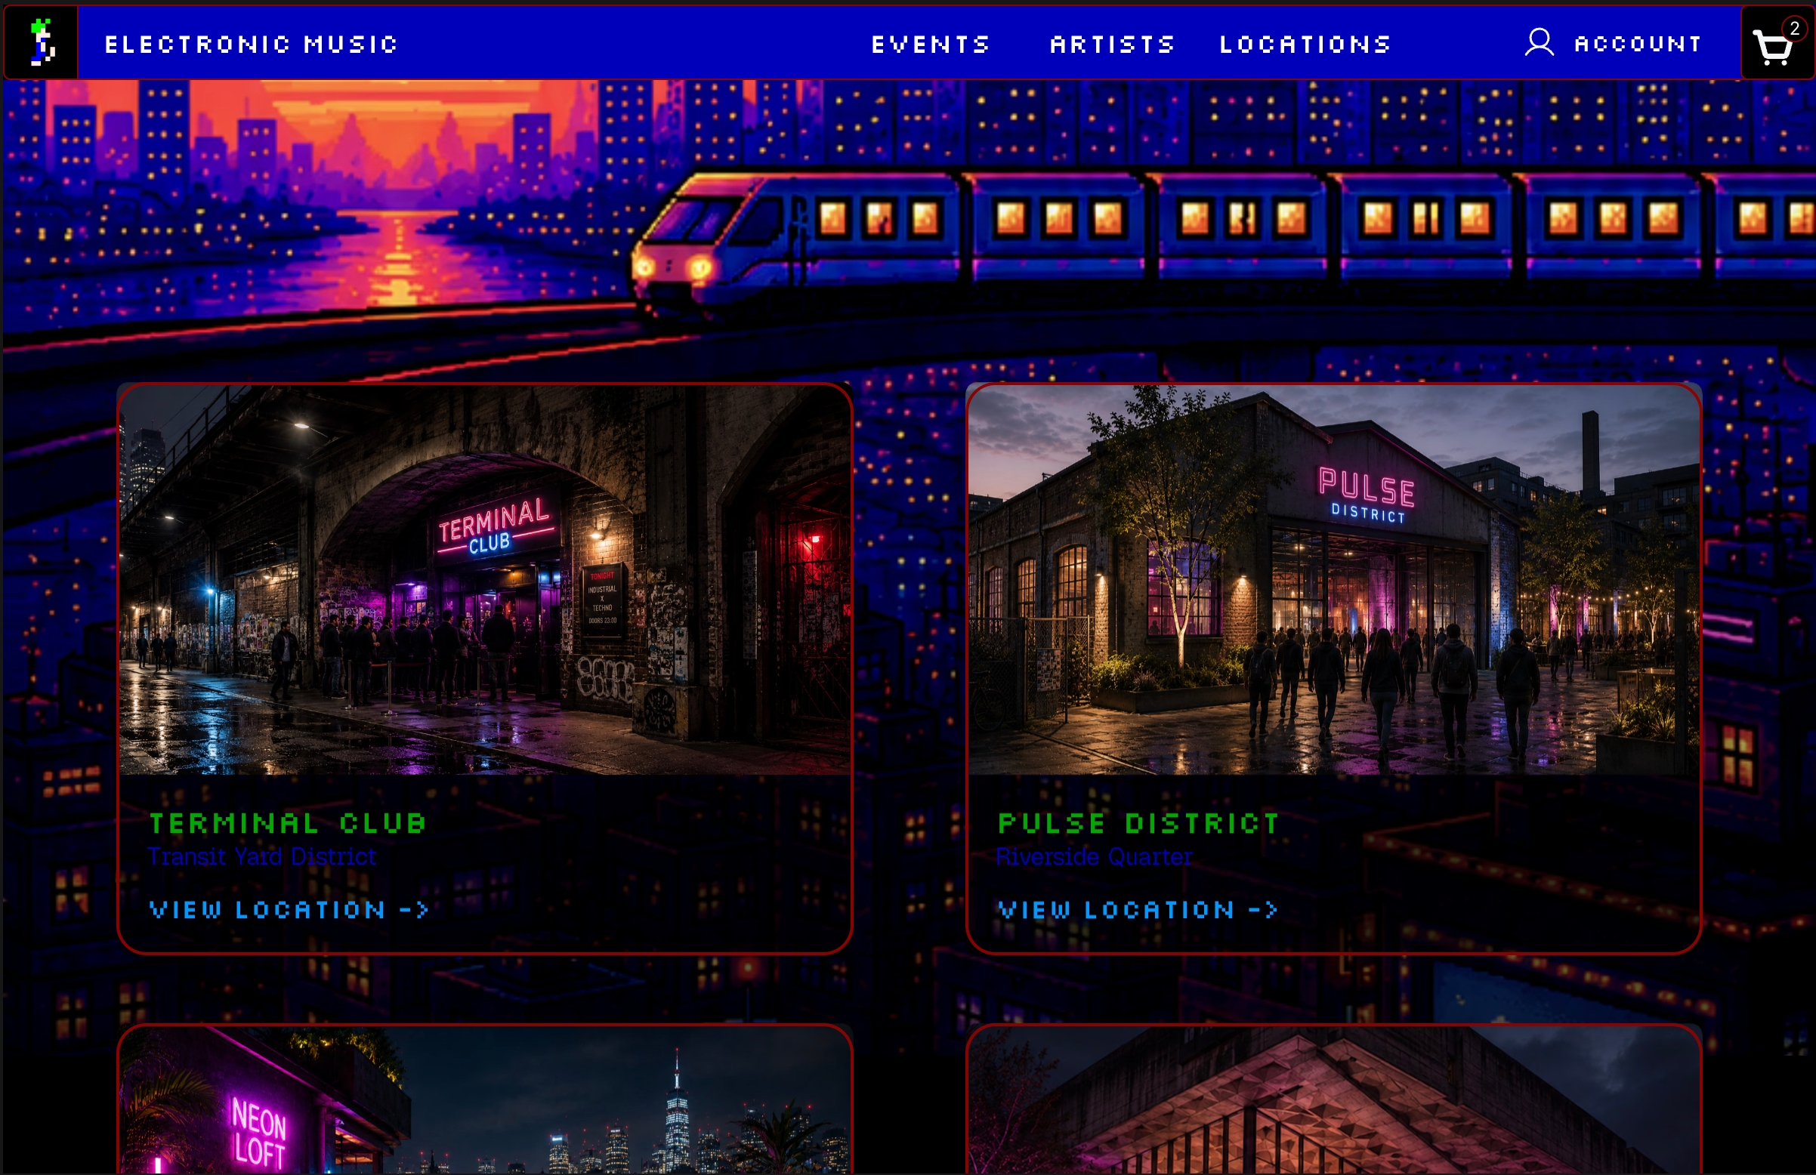Click the Terminal Club heading
This screenshot has width=1816, height=1175.
288,823
